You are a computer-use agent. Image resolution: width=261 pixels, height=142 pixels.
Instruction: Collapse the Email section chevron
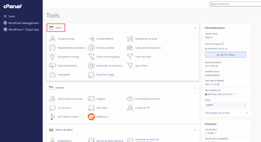(195, 28)
